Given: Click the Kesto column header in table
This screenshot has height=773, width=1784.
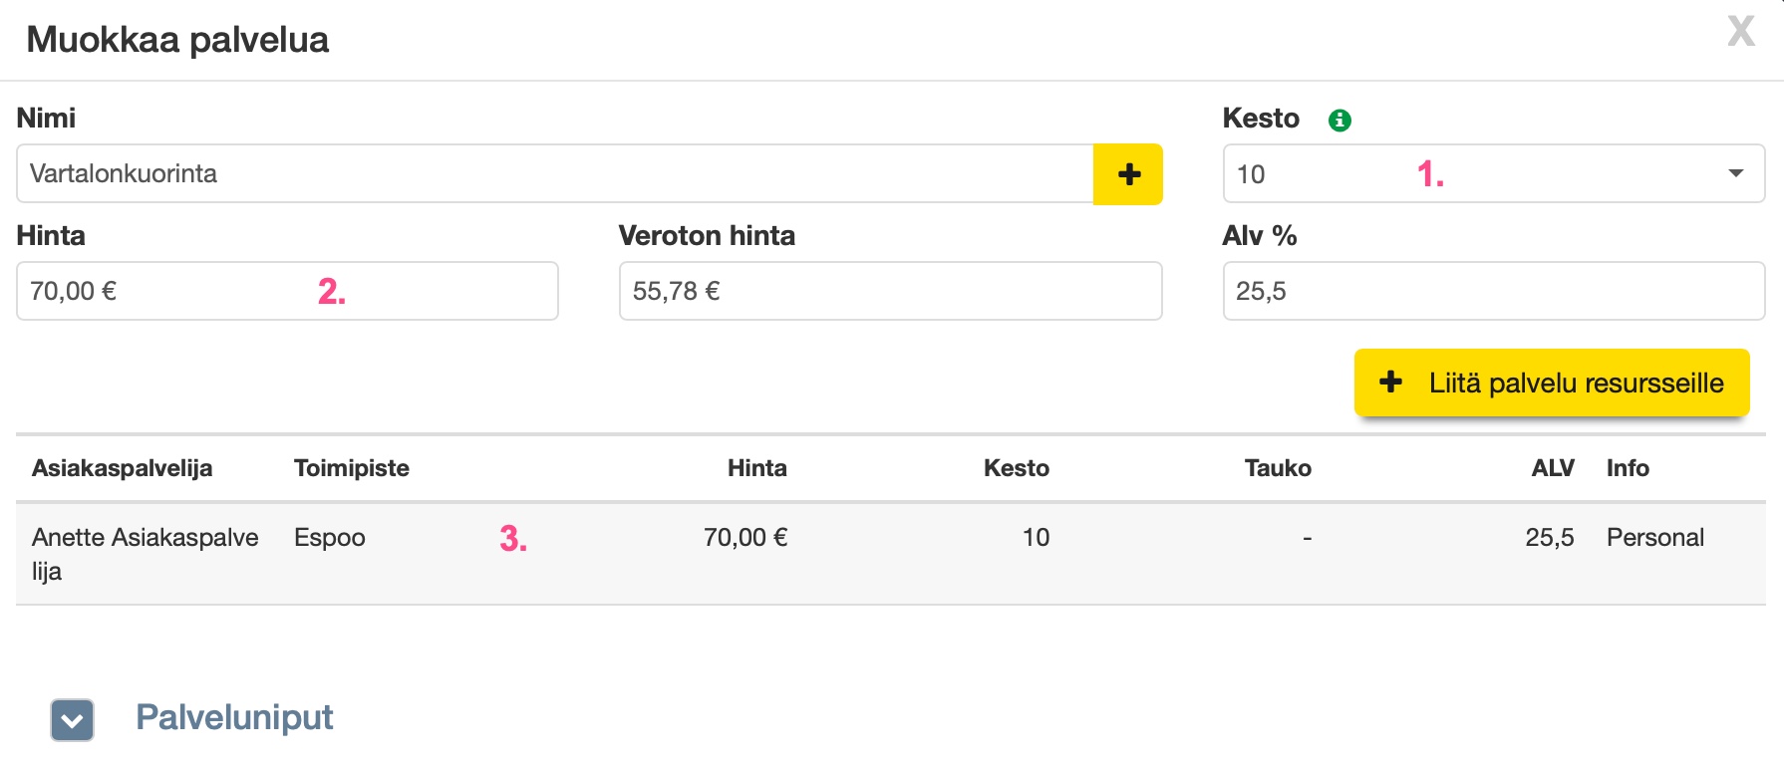Looking at the screenshot, I should pos(1016,468).
